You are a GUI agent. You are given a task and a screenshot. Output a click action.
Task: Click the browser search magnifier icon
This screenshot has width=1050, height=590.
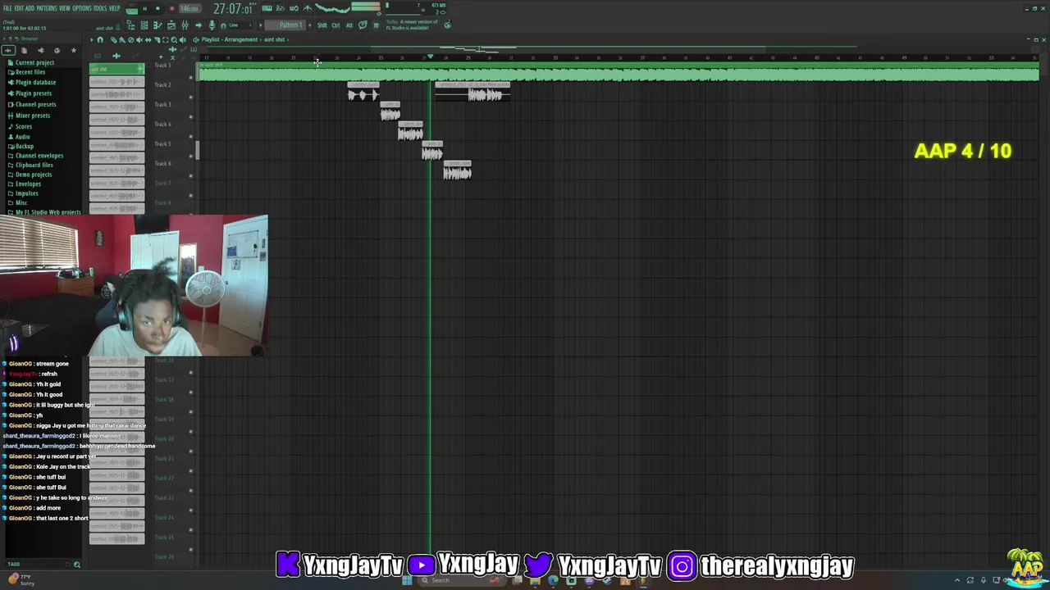(77, 565)
